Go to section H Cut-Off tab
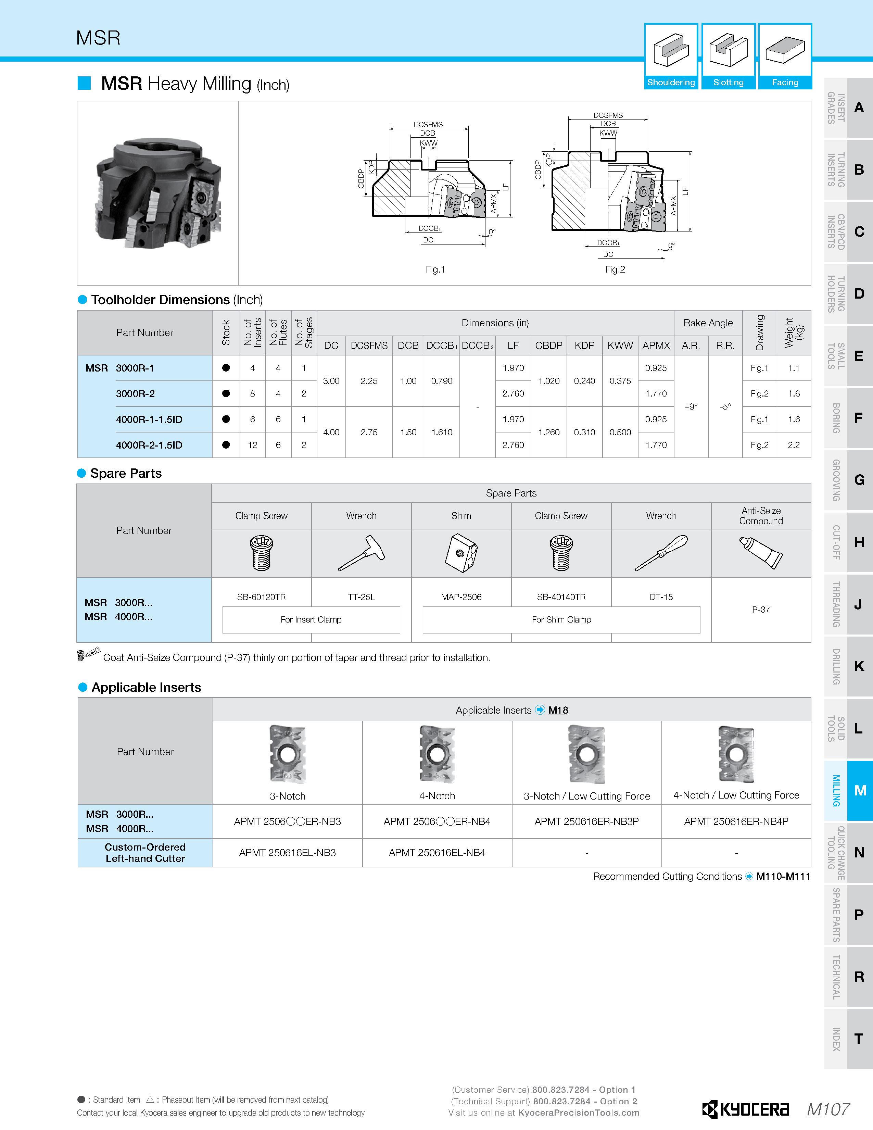This screenshot has height=1130, width=873. pos(848,542)
